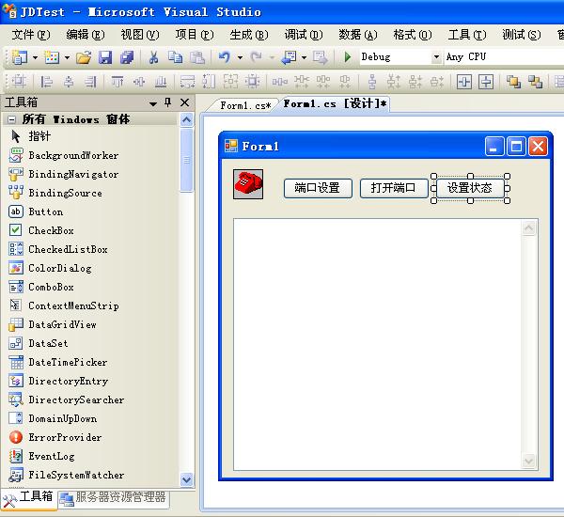Click the Open File folder icon

pos(84,57)
